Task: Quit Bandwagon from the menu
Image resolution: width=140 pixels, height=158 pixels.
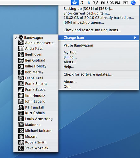Action: click(67, 86)
